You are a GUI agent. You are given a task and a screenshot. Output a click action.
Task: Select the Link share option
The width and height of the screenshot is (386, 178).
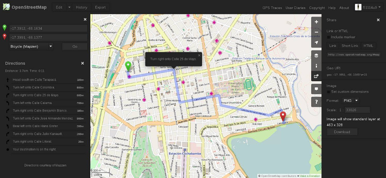[333, 46]
